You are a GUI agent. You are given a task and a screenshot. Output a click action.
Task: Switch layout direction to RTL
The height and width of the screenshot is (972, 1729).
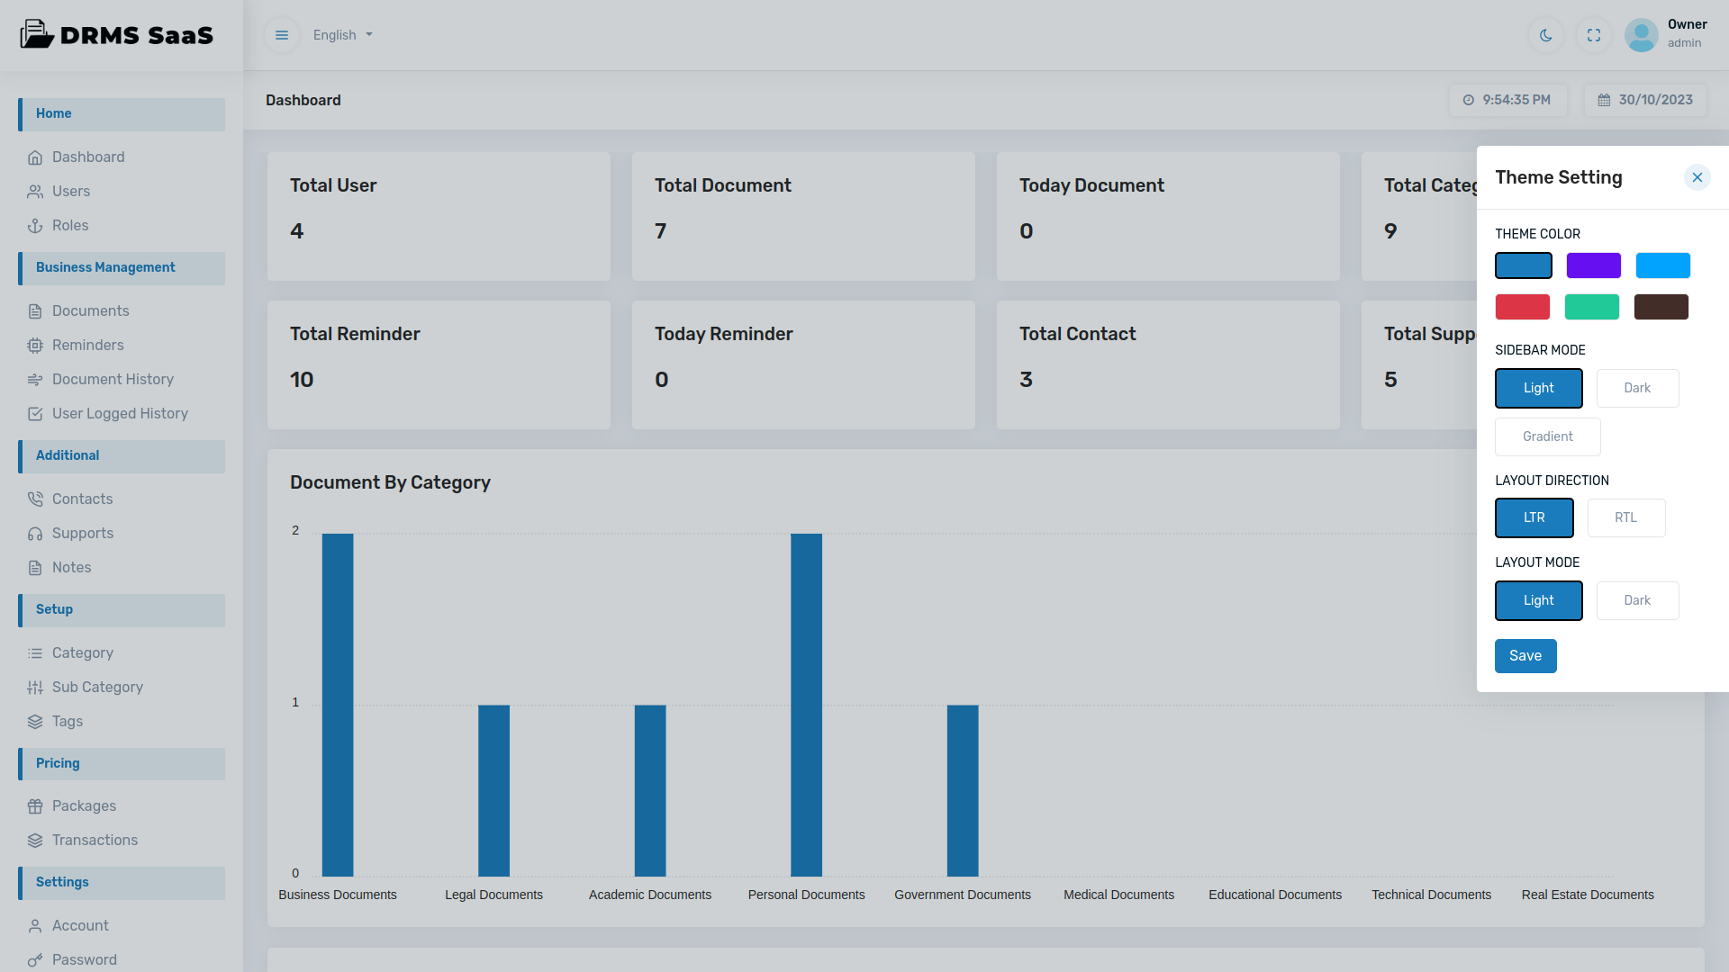1625,517
